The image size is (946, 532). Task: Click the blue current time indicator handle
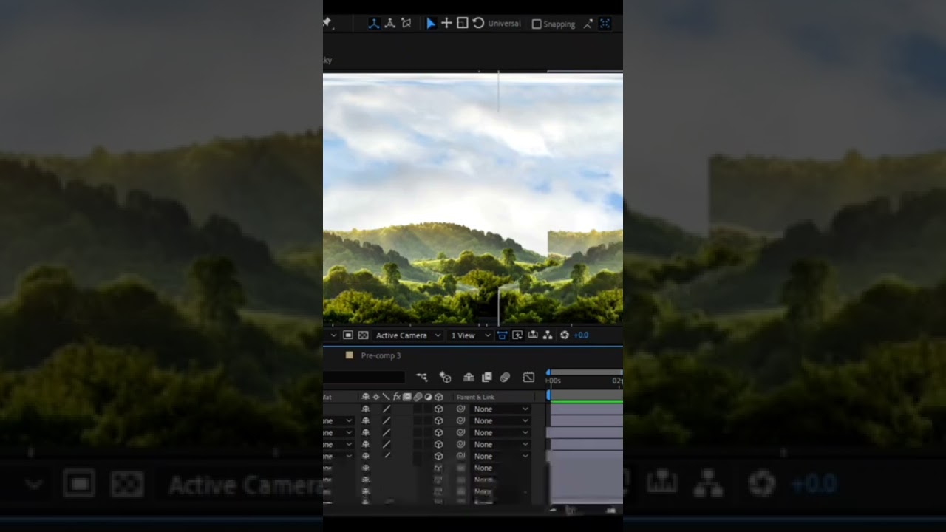548,395
